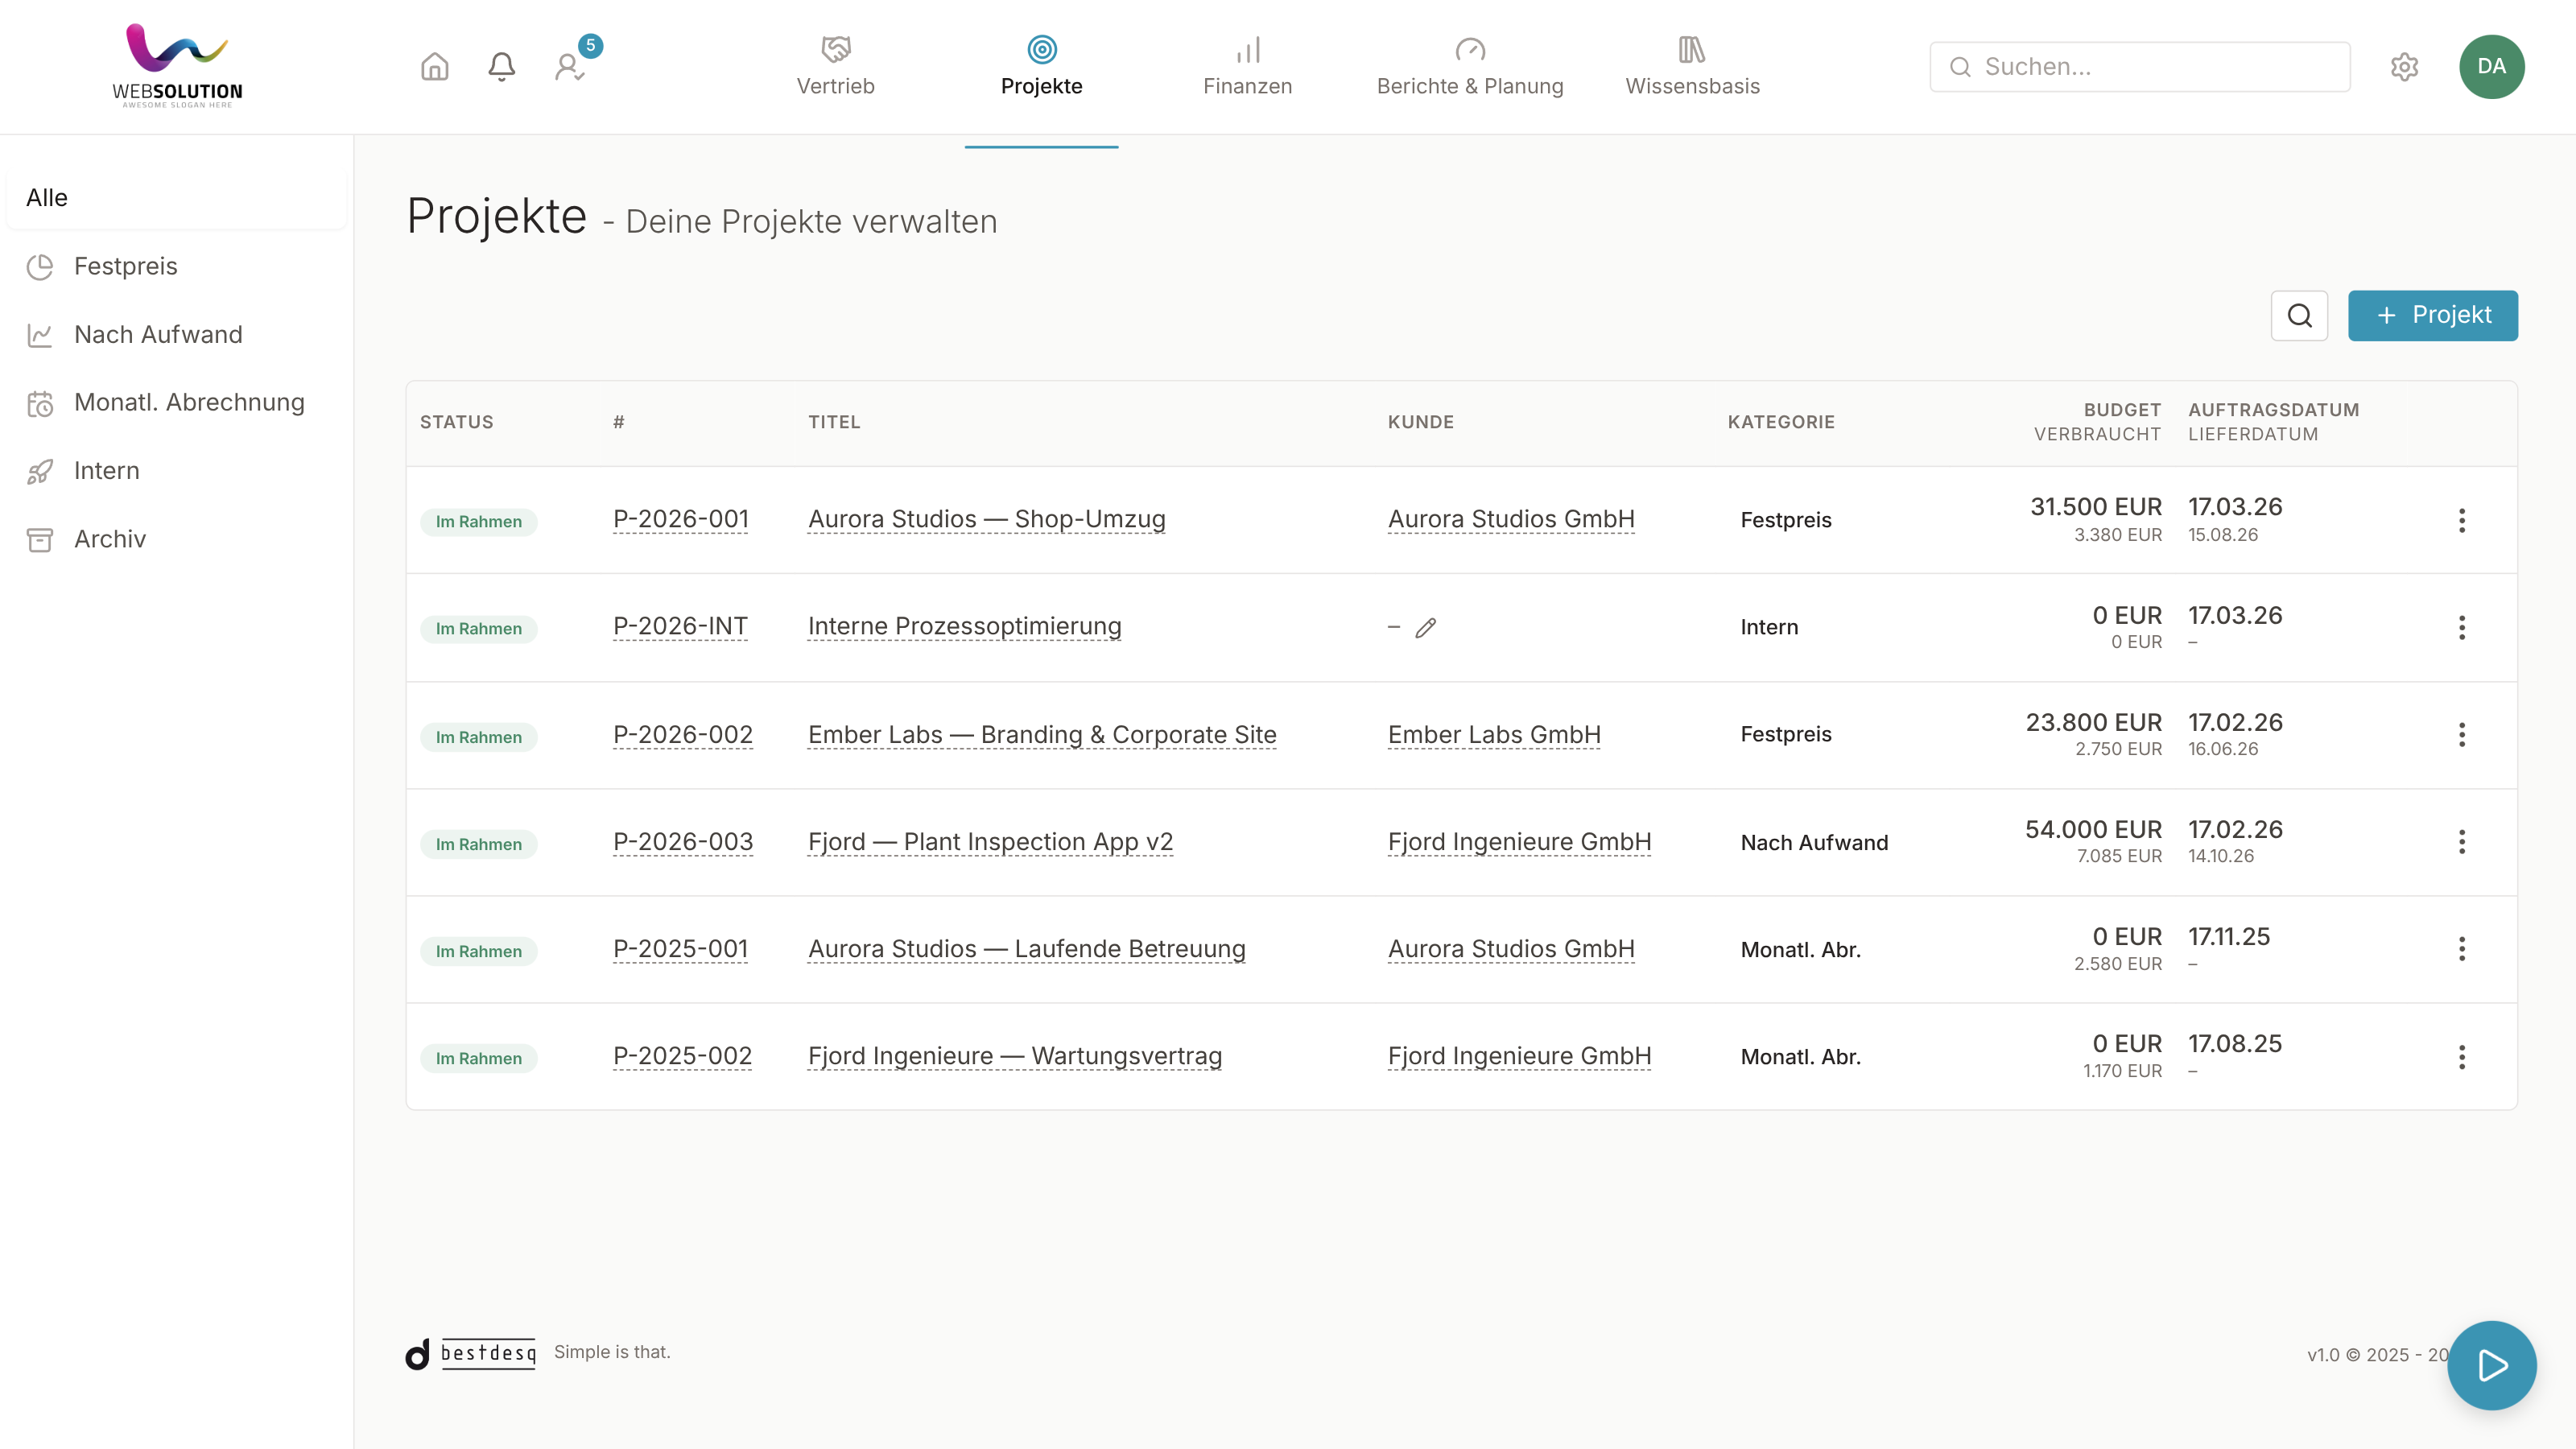This screenshot has width=2576, height=1449.
Task: Click the AUFTRAGSDATUM column header
Action: 2273,410
